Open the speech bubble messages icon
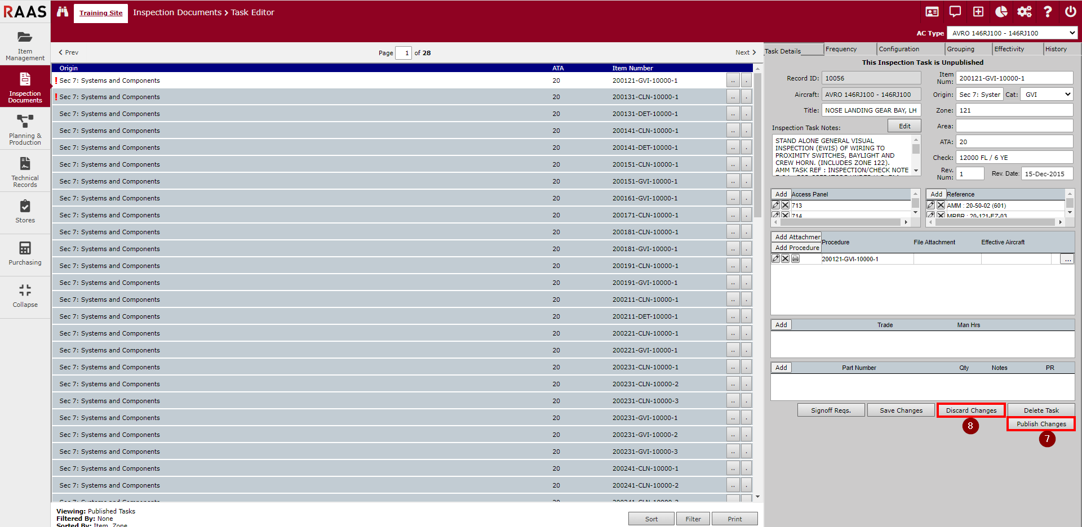Screen dimensions: 1082x527 click(955, 12)
